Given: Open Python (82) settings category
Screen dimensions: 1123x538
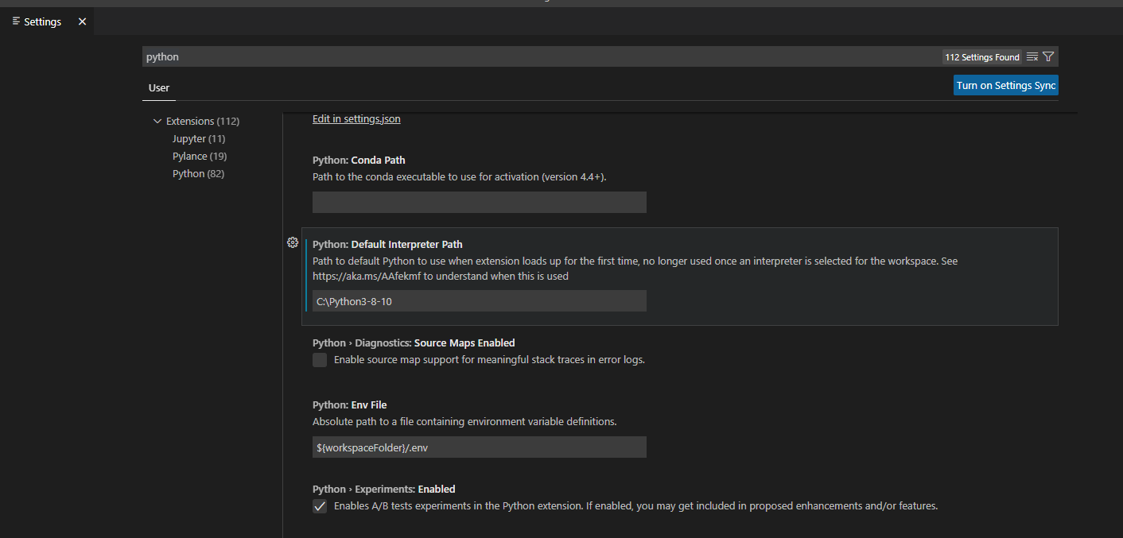Looking at the screenshot, I should [198, 174].
